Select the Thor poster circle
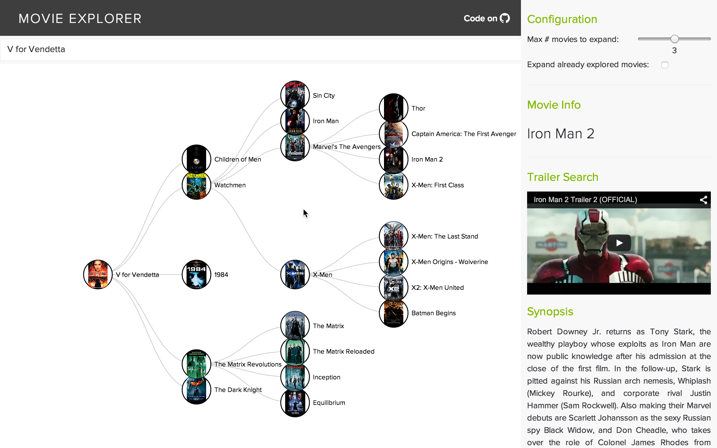717x448 pixels. [x=393, y=108]
